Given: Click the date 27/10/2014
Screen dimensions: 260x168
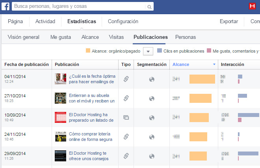Looking at the screenshot, I should (x=15, y=96).
